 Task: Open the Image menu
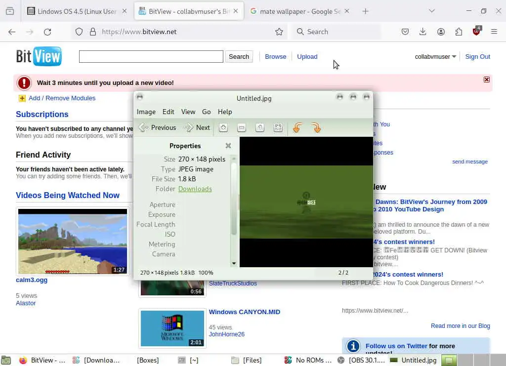[x=146, y=112]
